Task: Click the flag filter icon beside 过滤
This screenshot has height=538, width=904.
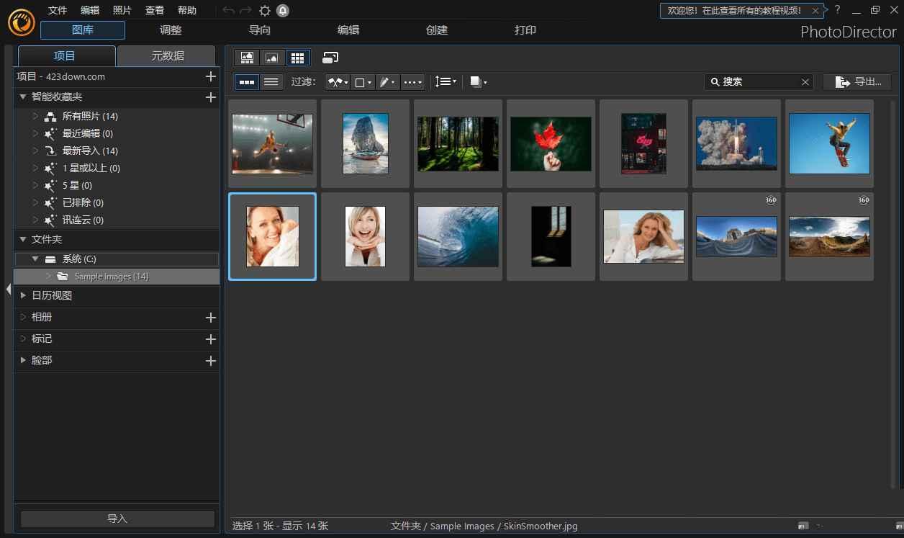Action: pos(336,81)
